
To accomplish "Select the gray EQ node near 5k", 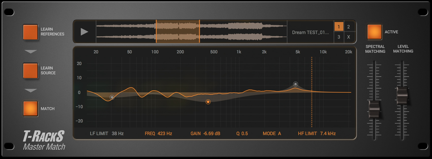I will tap(295, 84).
